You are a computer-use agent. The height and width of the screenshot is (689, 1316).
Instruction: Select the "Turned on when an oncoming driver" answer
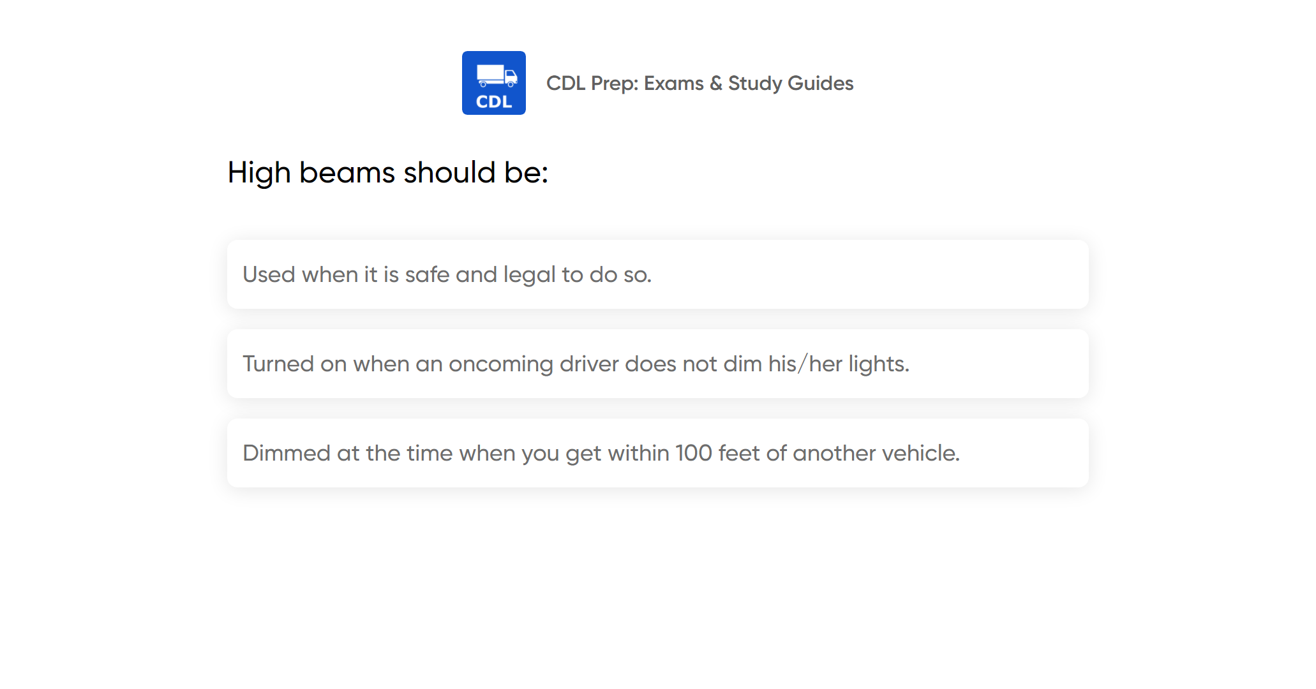point(576,364)
